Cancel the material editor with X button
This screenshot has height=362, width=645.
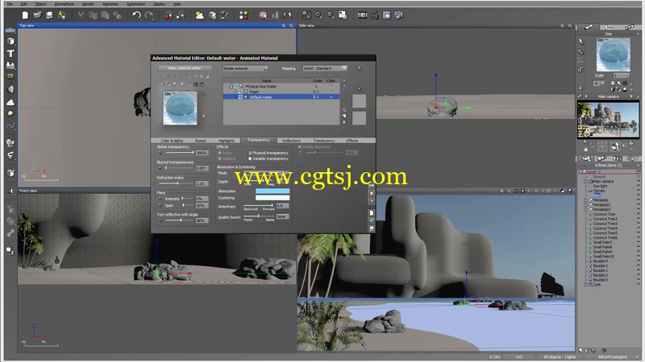click(x=371, y=193)
